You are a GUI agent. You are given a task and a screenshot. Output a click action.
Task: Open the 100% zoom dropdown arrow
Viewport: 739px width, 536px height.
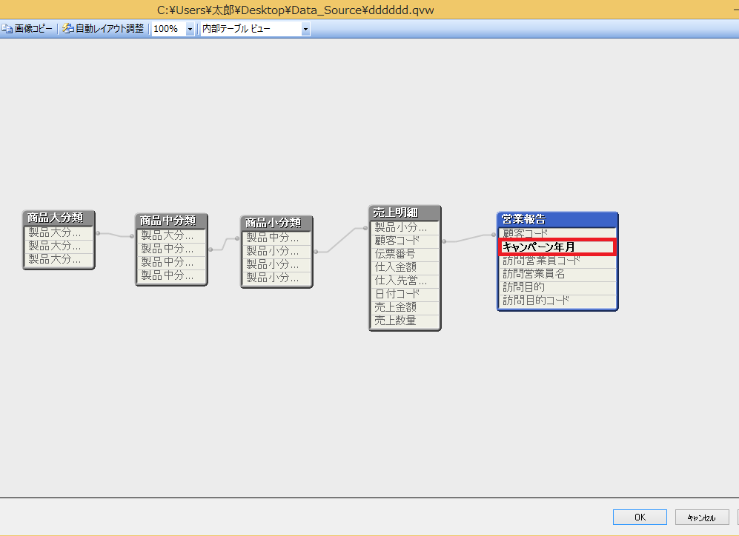(190, 29)
